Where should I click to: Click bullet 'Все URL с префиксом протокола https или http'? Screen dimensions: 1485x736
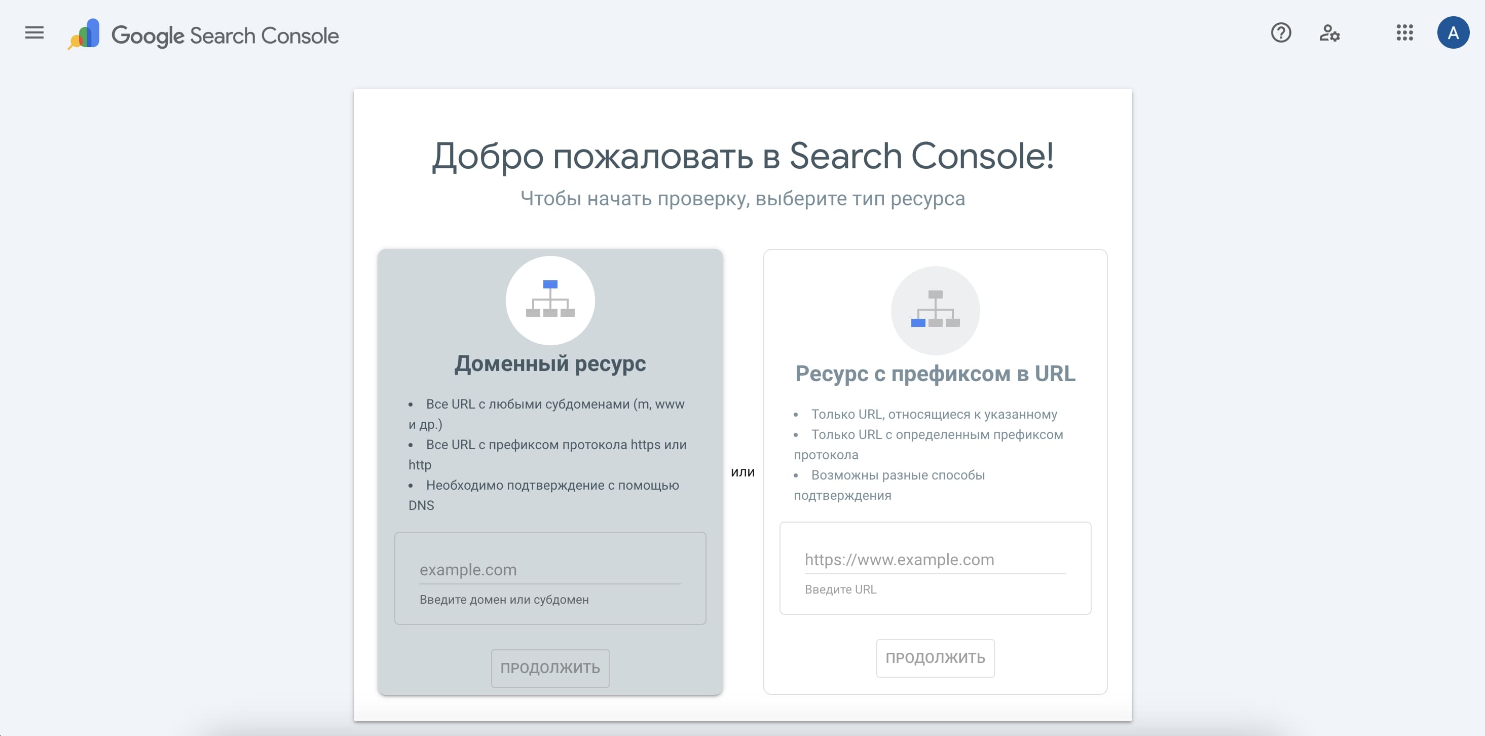[x=548, y=455]
